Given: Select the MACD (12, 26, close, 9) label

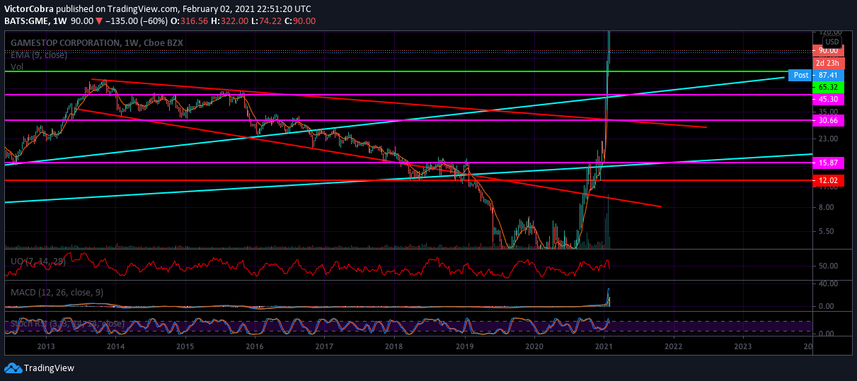Looking at the screenshot, I should coord(57,292).
